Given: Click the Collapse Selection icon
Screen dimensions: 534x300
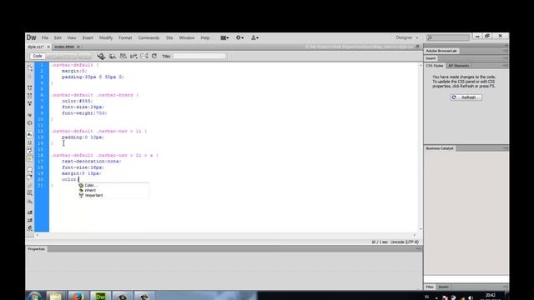Looking at the screenshot, I should 30,96.
